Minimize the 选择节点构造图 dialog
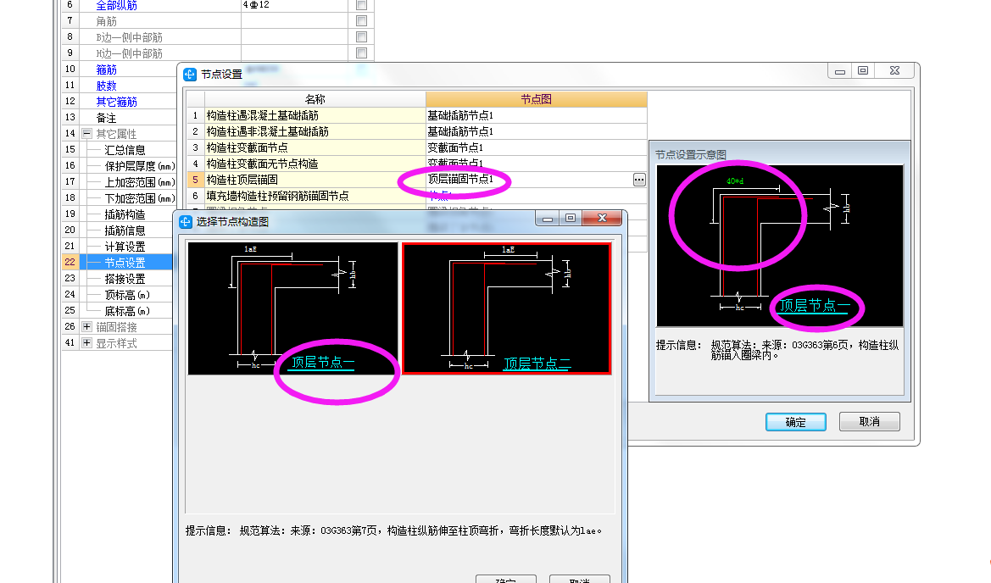 coord(548,219)
